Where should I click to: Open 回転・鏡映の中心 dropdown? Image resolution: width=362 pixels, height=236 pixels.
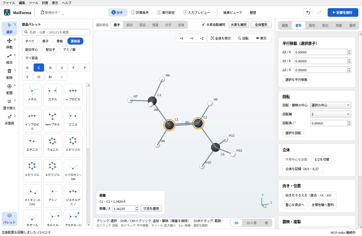click(x=331, y=105)
